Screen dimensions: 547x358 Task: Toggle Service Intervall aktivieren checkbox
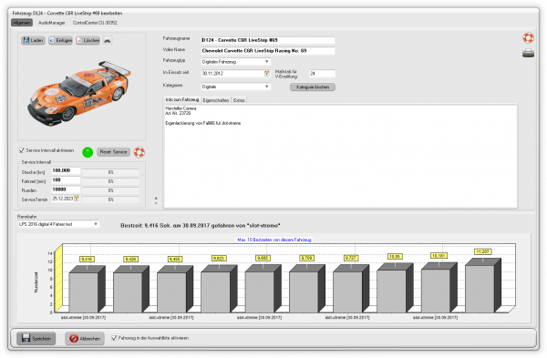click(x=22, y=150)
